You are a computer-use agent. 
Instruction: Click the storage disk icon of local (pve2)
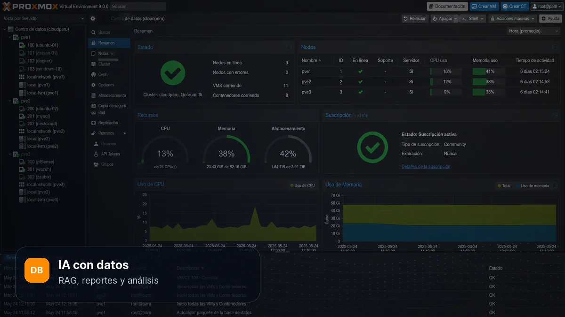point(22,139)
